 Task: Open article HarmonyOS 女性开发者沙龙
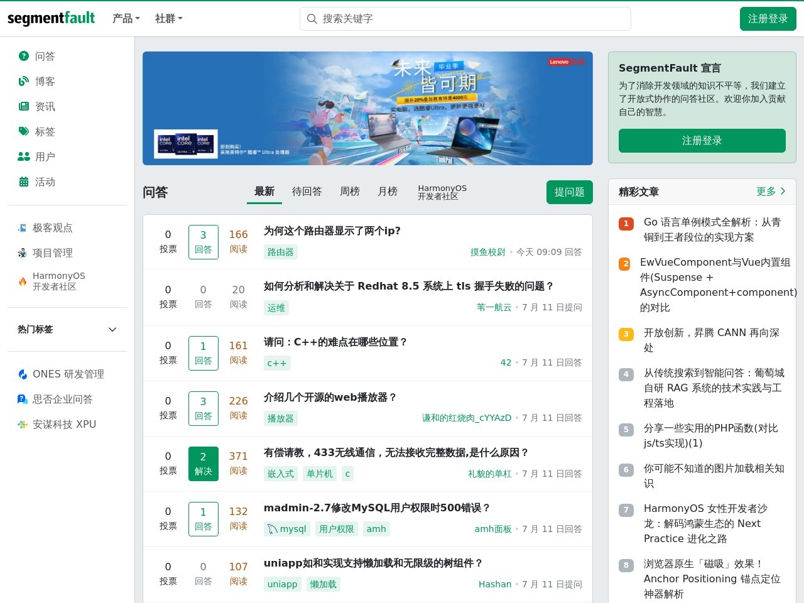[x=706, y=523]
